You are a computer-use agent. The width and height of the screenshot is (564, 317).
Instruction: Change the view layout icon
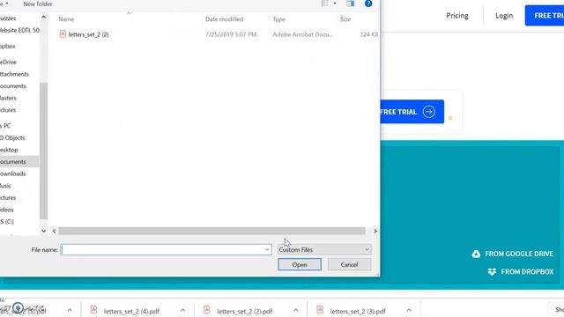point(325,4)
